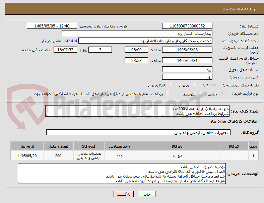The width and height of the screenshot is (264, 203).
Task: Click the price validity hour 23:58
Action: (136, 60)
